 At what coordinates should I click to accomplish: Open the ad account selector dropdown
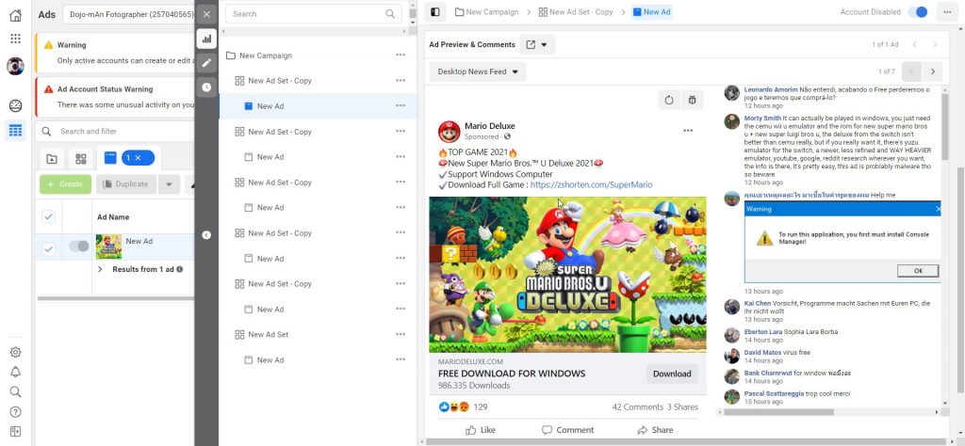click(128, 14)
